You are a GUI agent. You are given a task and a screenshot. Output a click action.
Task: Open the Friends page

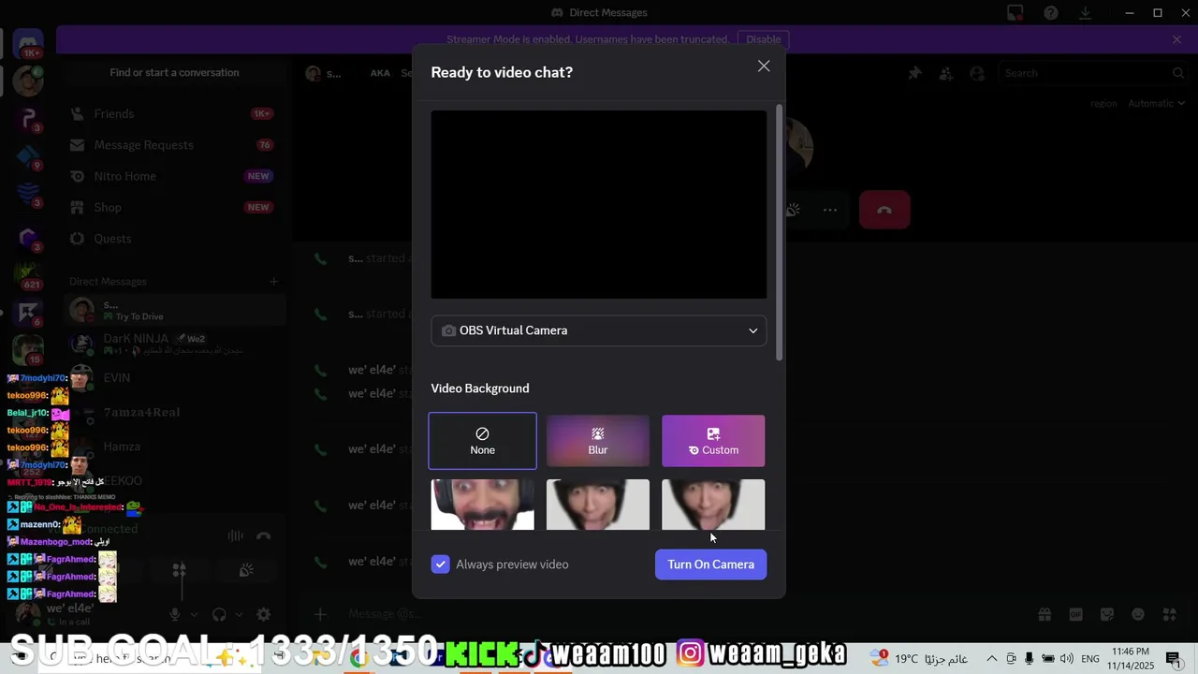(174, 113)
